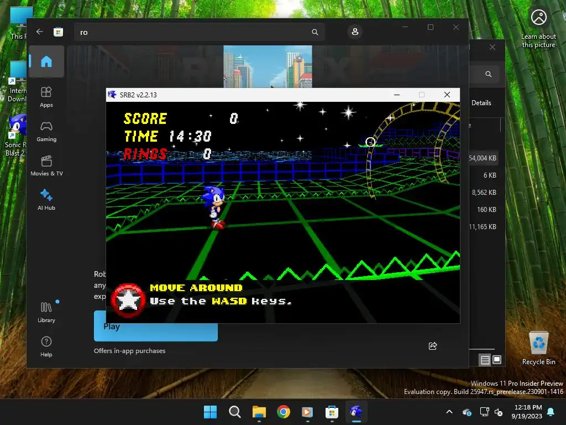Click Sonic character in the game view

[214, 207]
